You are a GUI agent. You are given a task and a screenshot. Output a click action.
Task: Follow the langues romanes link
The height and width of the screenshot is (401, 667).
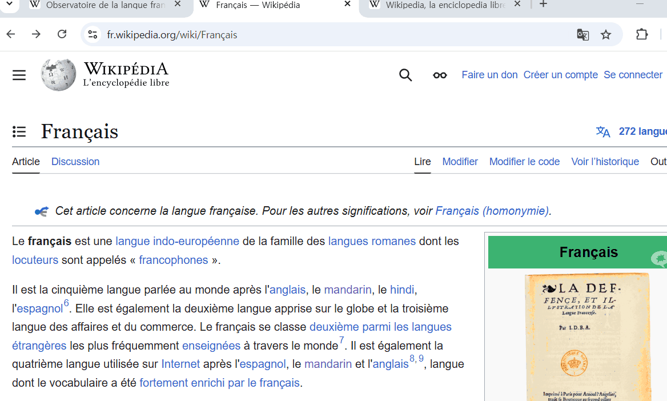click(x=372, y=241)
